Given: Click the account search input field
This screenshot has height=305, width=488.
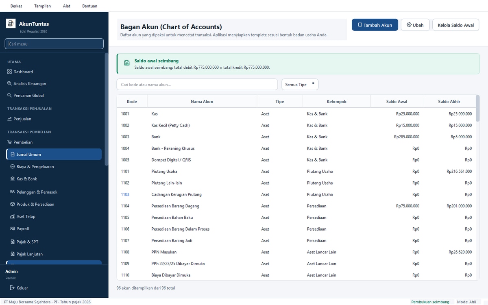Looking at the screenshot, I should pos(197,85).
